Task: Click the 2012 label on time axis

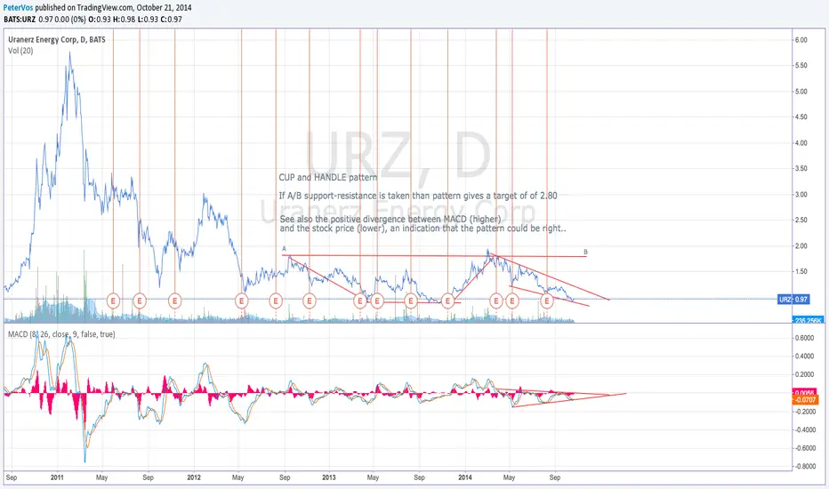Action: point(194,477)
